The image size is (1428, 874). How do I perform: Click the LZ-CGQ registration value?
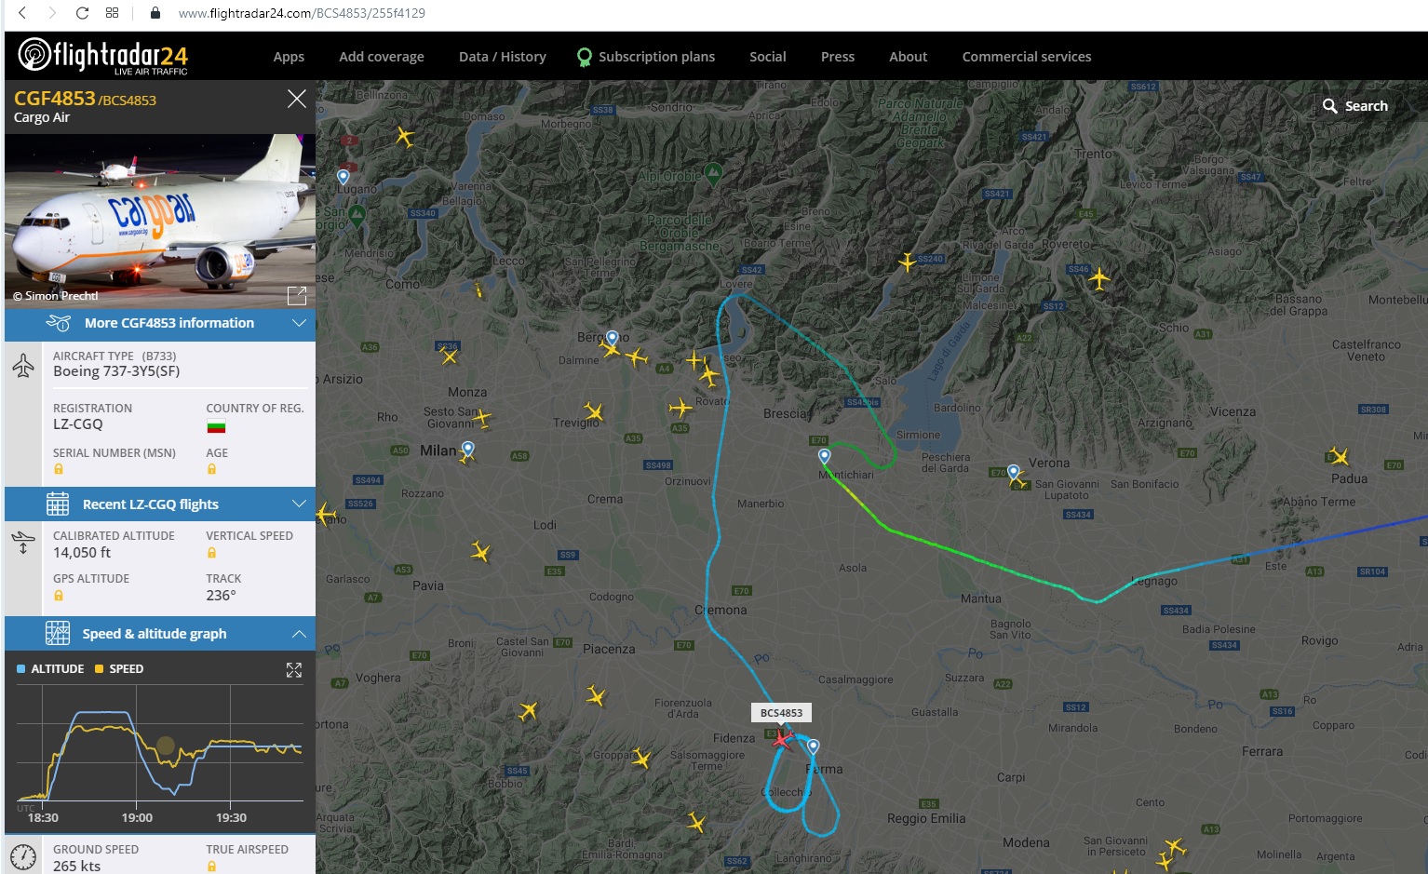point(78,424)
